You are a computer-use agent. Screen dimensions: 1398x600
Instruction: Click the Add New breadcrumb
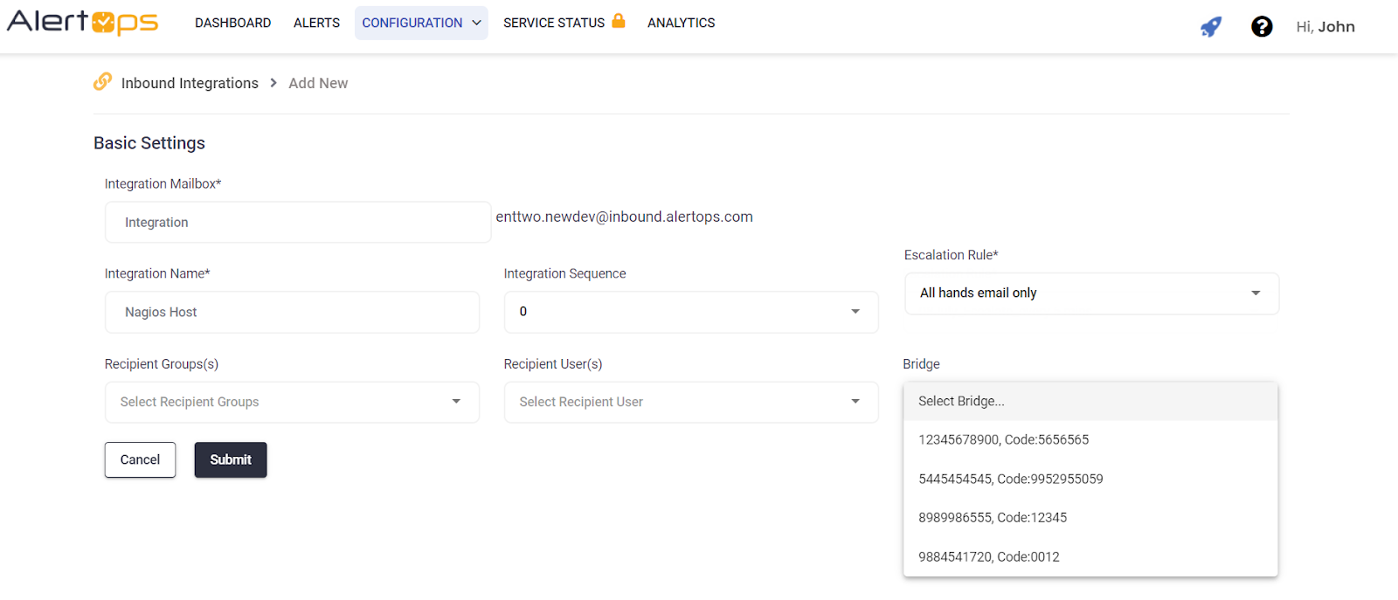tap(318, 83)
